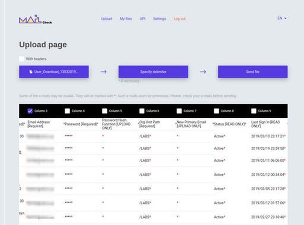Viewport: 304px width, 225px height.
Task: Go to My files page
Action: pyautogui.click(x=126, y=19)
